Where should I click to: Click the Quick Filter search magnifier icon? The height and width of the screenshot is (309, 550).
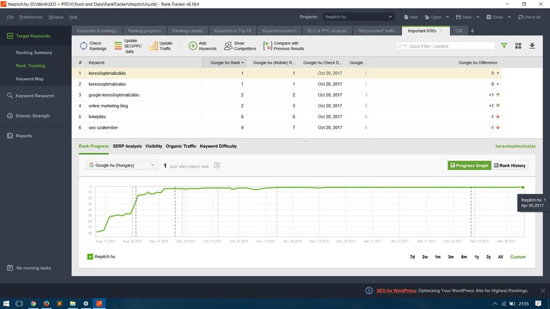point(400,46)
